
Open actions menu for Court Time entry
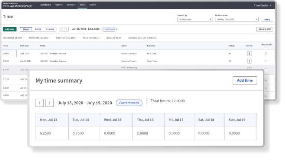tap(249, 61)
